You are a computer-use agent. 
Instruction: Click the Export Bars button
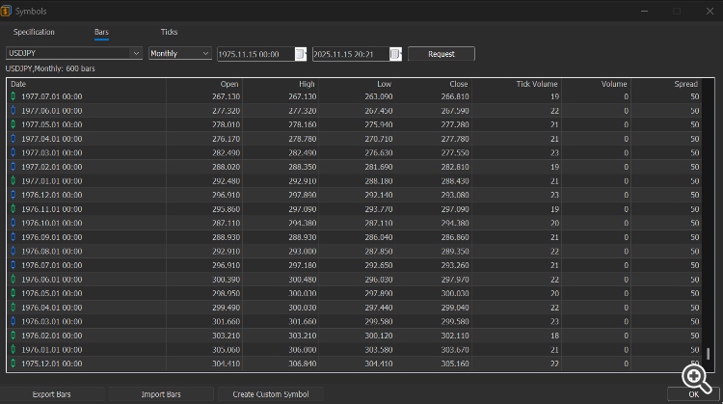tap(52, 394)
